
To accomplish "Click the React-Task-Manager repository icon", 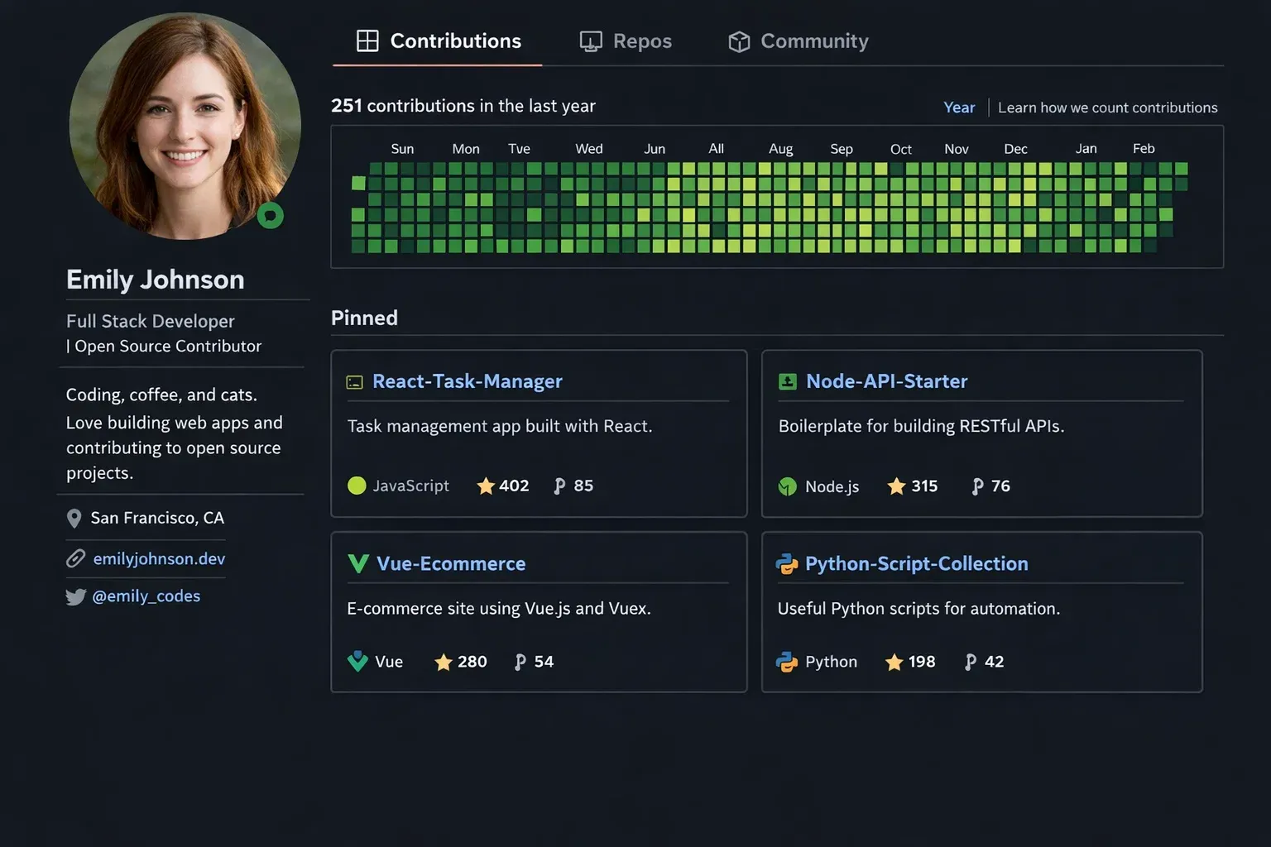I will point(354,382).
